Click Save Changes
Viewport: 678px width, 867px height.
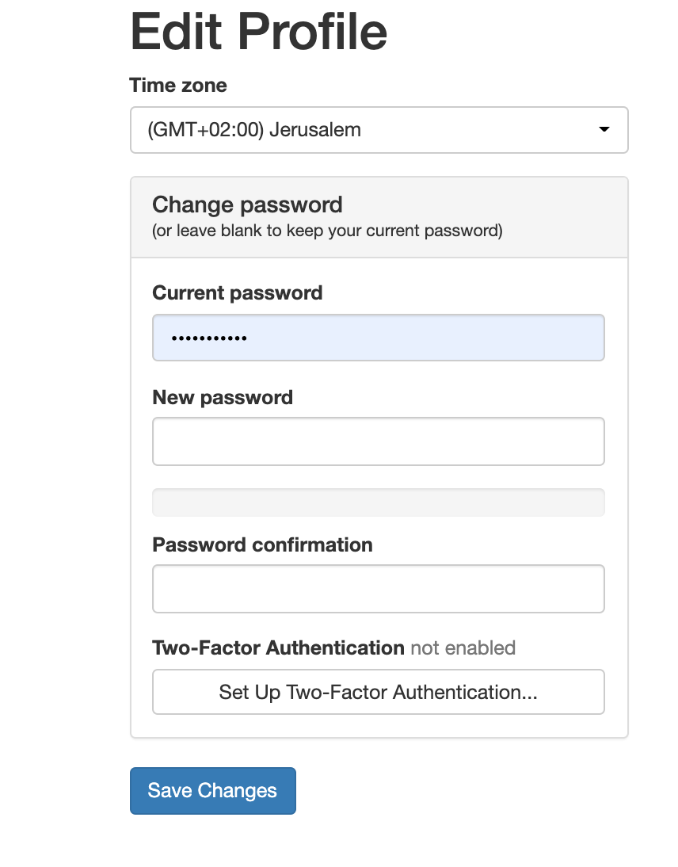212,790
